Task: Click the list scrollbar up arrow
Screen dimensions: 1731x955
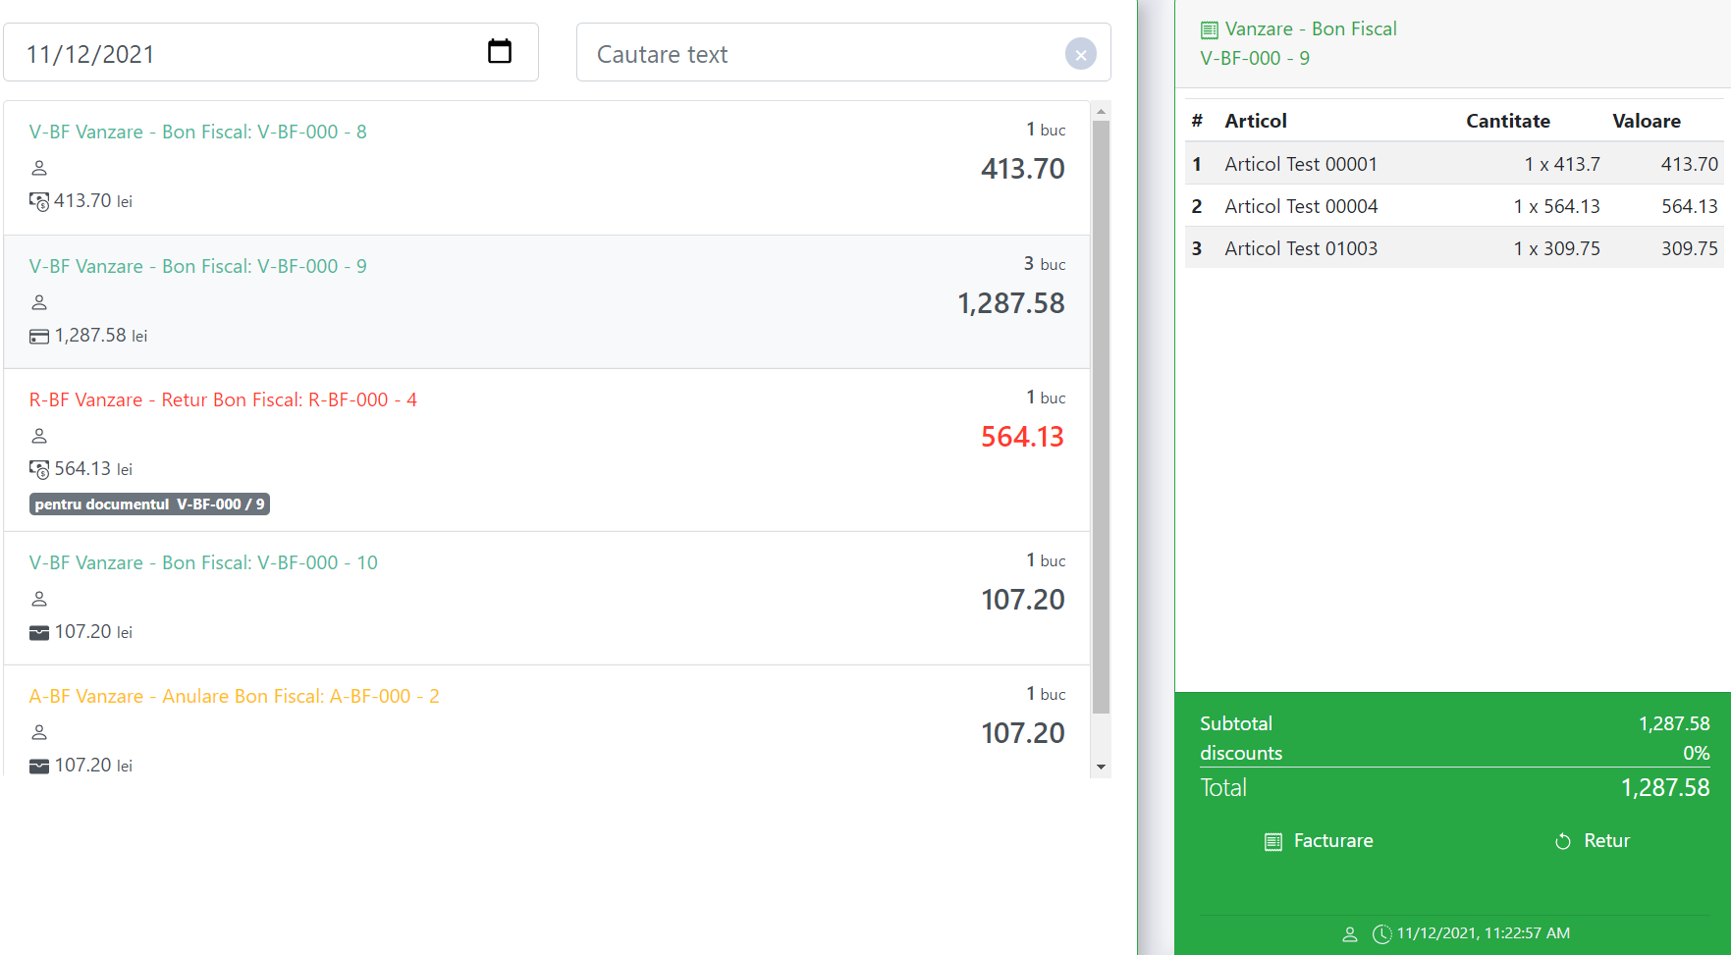Action: [1102, 111]
